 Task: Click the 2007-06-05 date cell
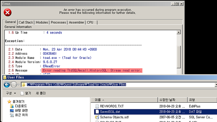click(x=172, y=117)
